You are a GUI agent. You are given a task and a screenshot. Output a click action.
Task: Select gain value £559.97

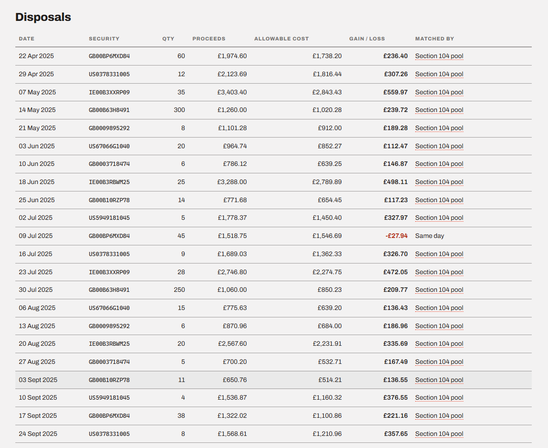396,92
